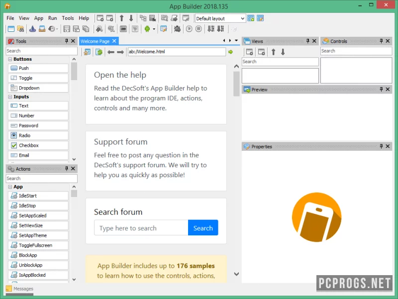Click the home icon in Welcome Page toolbar
398x299 pixels.
point(87,52)
